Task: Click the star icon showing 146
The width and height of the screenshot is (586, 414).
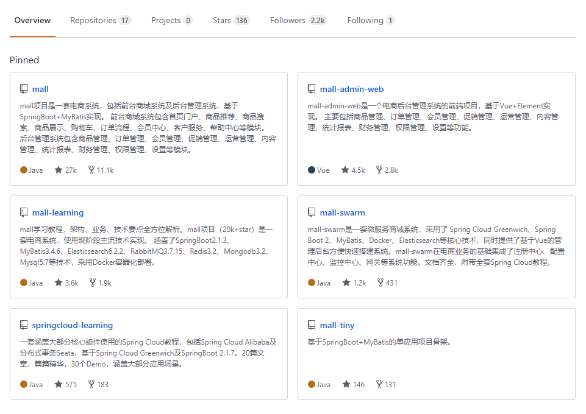Action: [x=346, y=384]
